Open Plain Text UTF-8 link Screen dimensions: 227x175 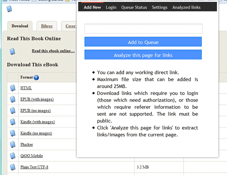(x=34, y=167)
